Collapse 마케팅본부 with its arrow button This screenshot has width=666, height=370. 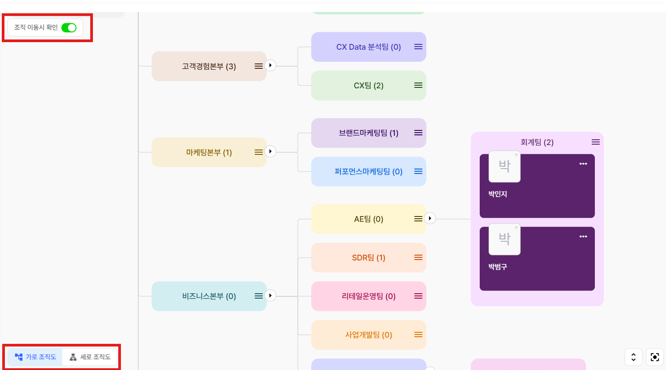point(270,151)
